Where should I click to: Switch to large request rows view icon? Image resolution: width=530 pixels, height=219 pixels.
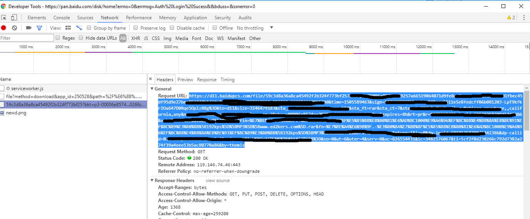click(68, 28)
